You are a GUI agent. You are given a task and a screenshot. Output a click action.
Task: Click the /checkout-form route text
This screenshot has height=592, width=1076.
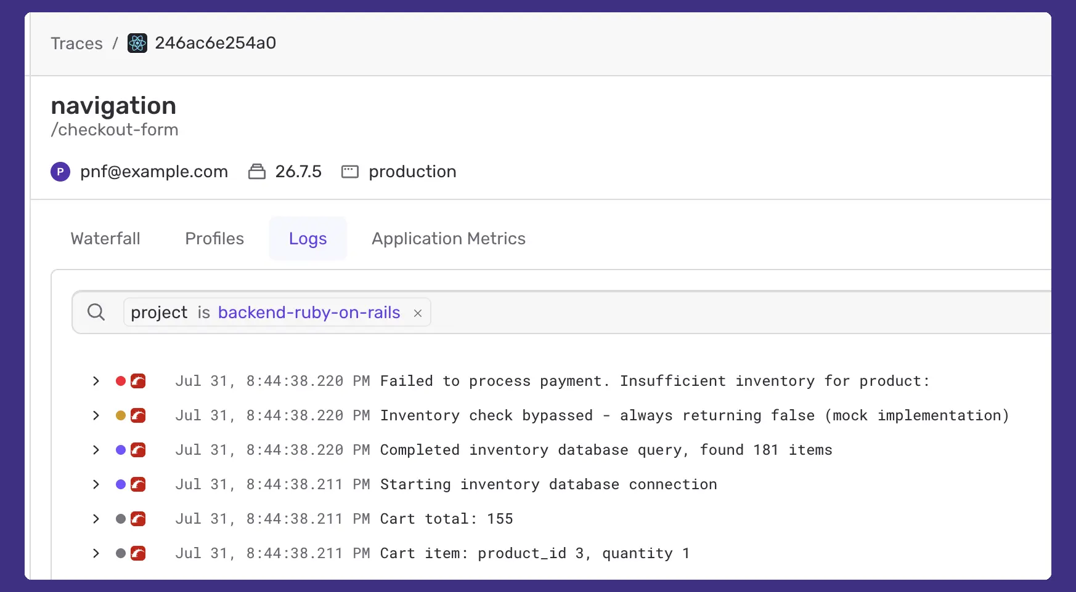[115, 130]
